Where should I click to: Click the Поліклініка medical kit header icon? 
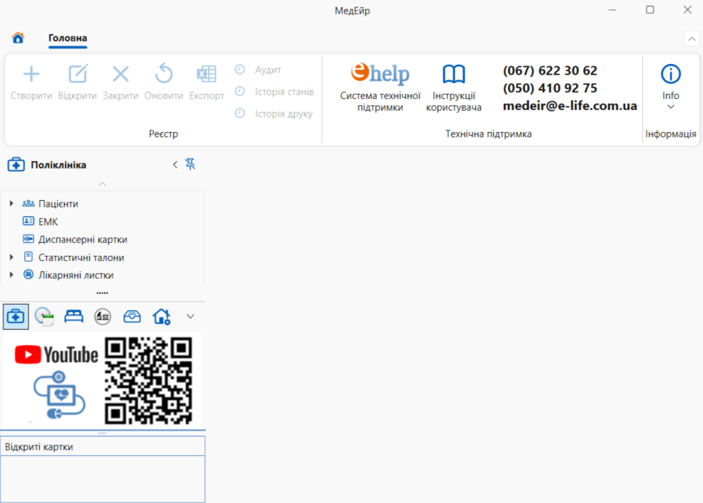[x=16, y=164]
